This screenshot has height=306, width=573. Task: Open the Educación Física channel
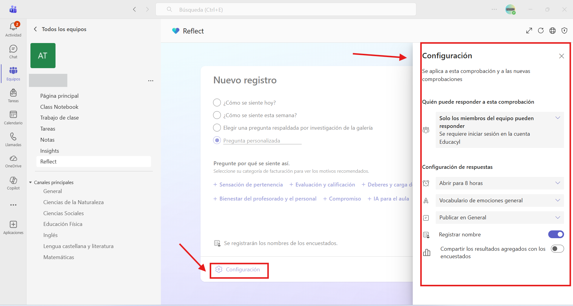63,224
